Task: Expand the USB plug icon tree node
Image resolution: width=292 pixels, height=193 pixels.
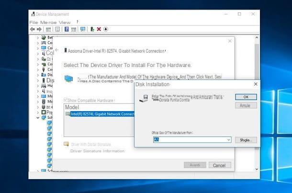Action: pos(38,69)
